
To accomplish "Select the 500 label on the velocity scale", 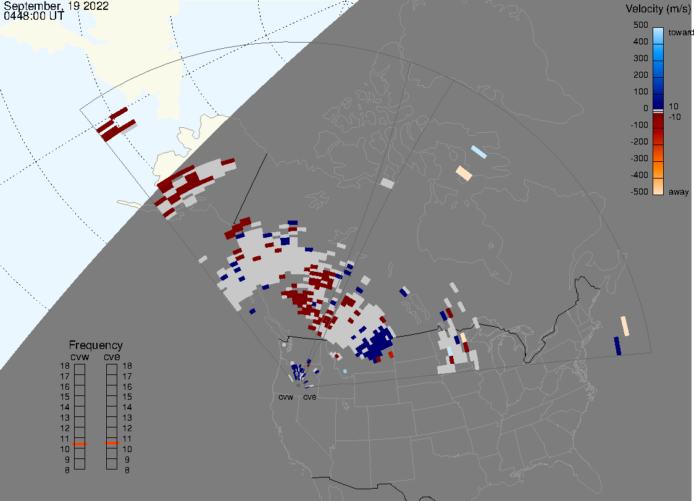I will [x=640, y=25].
